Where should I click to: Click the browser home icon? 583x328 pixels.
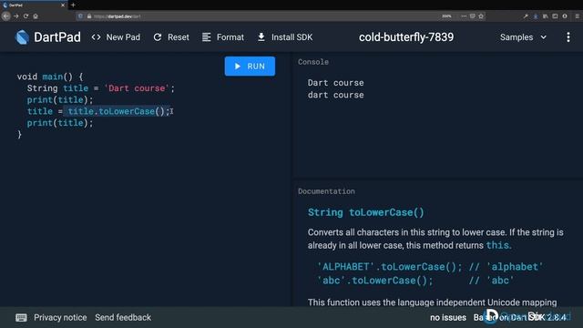(36, 16)
